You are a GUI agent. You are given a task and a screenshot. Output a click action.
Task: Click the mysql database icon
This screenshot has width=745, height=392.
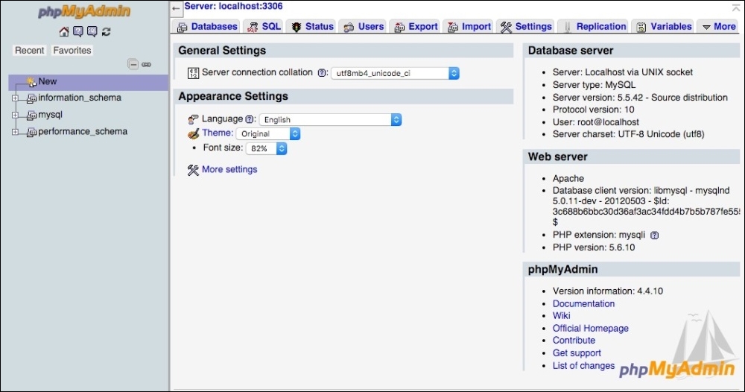(31, 116)
